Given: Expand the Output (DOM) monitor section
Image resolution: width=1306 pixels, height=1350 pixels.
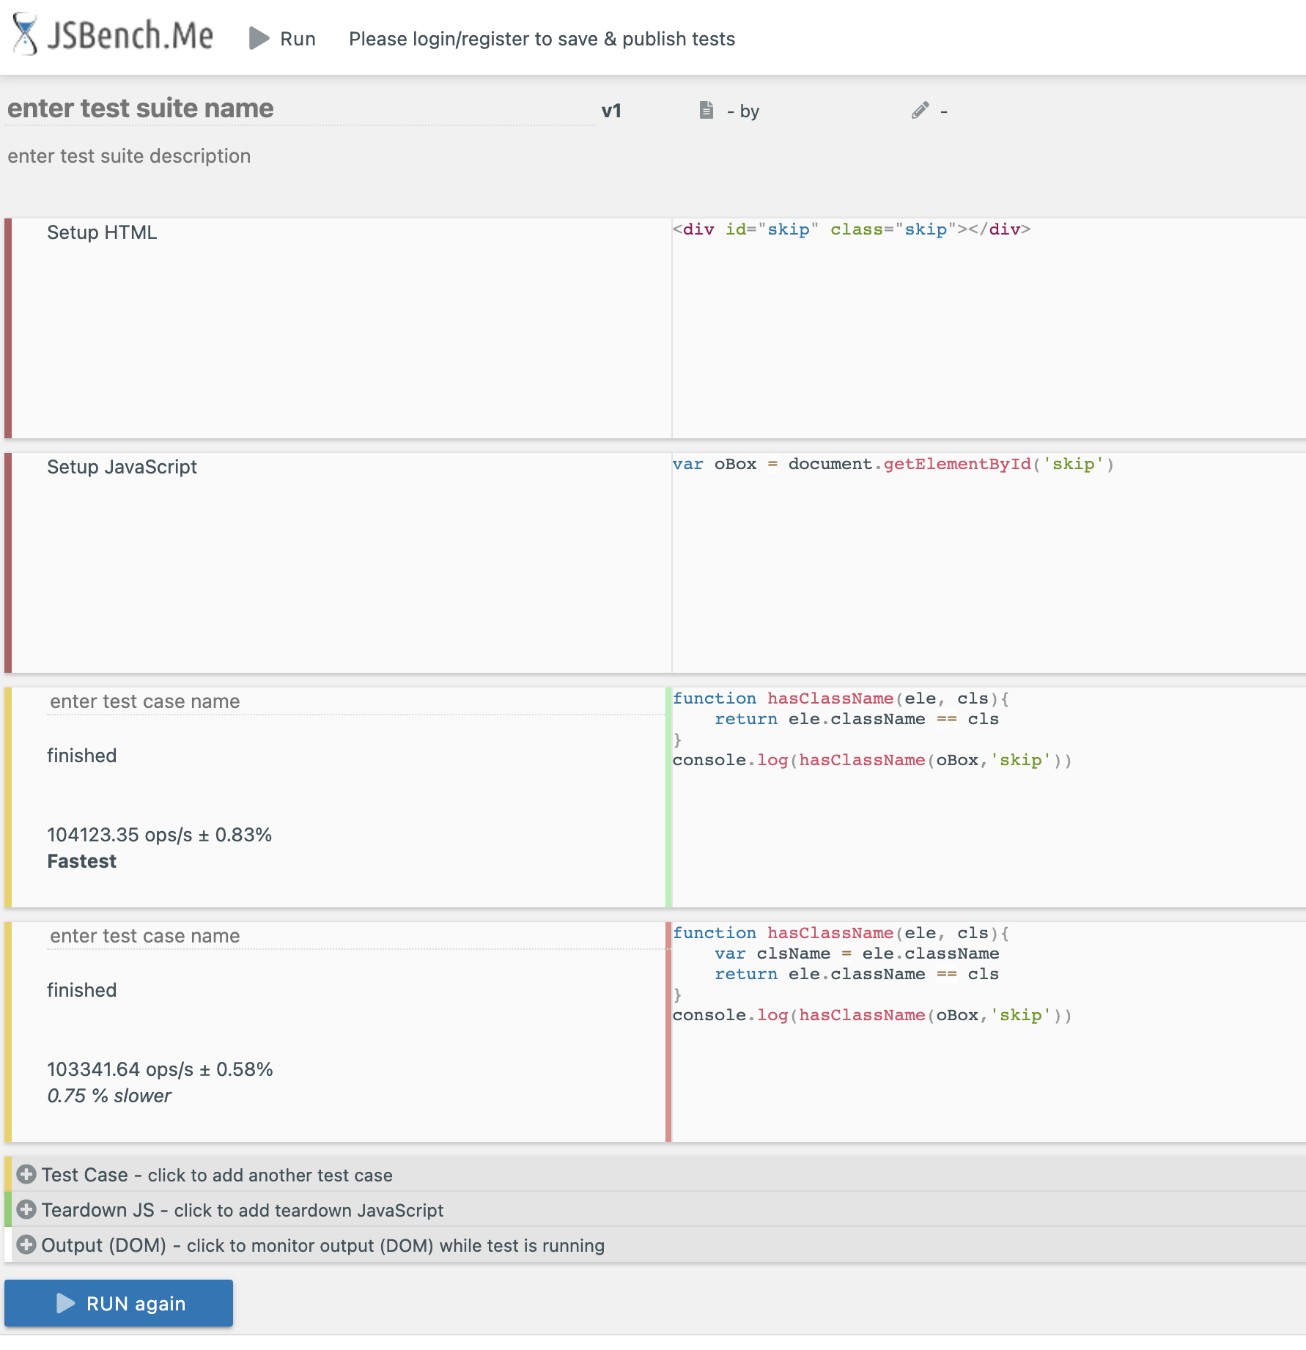Looking at the screenshot, I should click(x=322, y=1245).
